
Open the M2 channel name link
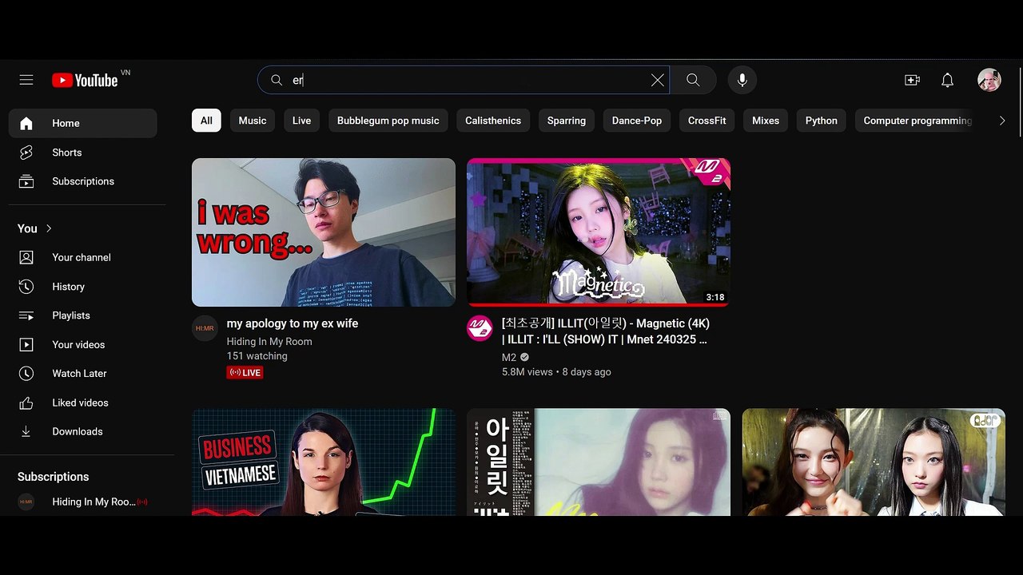[x=509, y=358]
